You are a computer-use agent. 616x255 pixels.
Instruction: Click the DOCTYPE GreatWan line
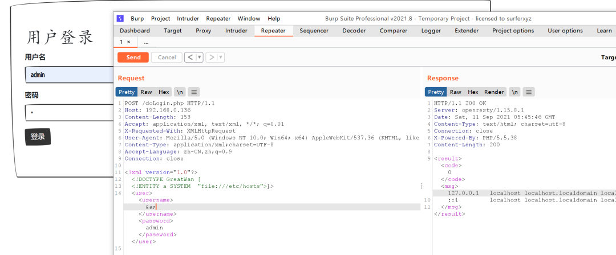pos(166,179)
